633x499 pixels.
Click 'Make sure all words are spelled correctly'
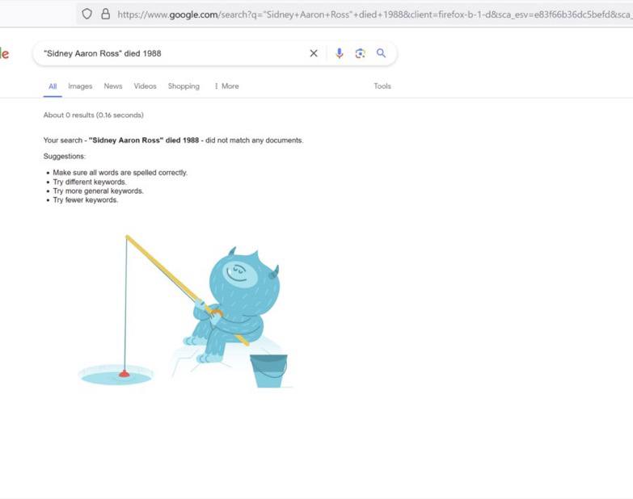click(x=120, y=173)
